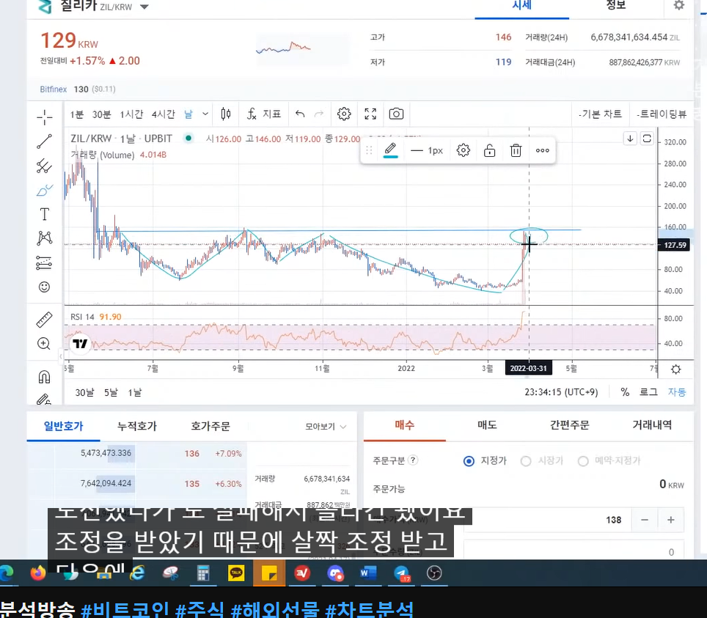The height and width of the screenshot is (618, 707).
Task: Change drawing line color with pencil icon
Action: (390, 150)
